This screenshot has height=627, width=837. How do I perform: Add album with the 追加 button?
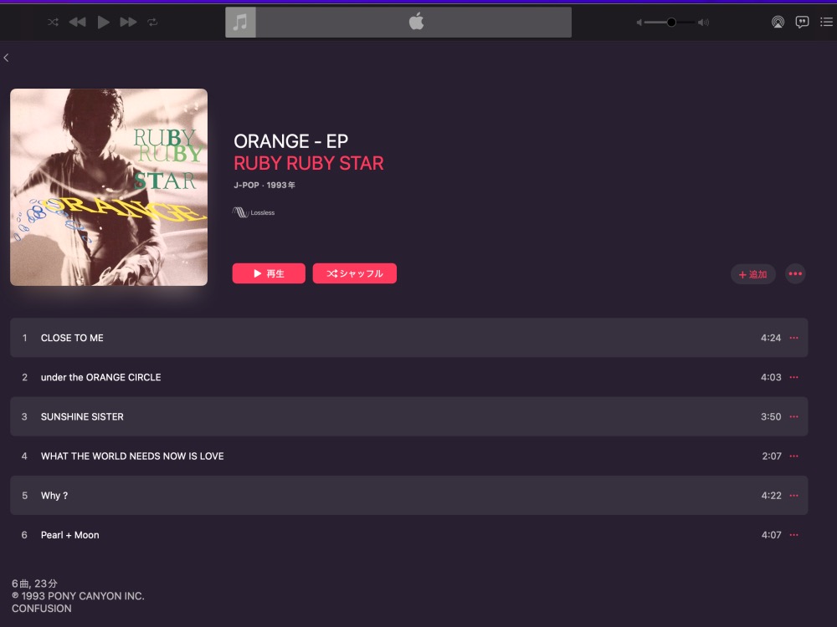click(x=752, y=274)
